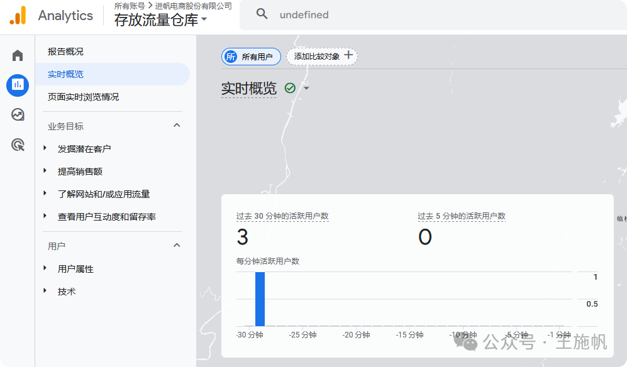Viewport: 627px width, 367px height.
Task: Click the 所 avatar badge
Action: 231,57
